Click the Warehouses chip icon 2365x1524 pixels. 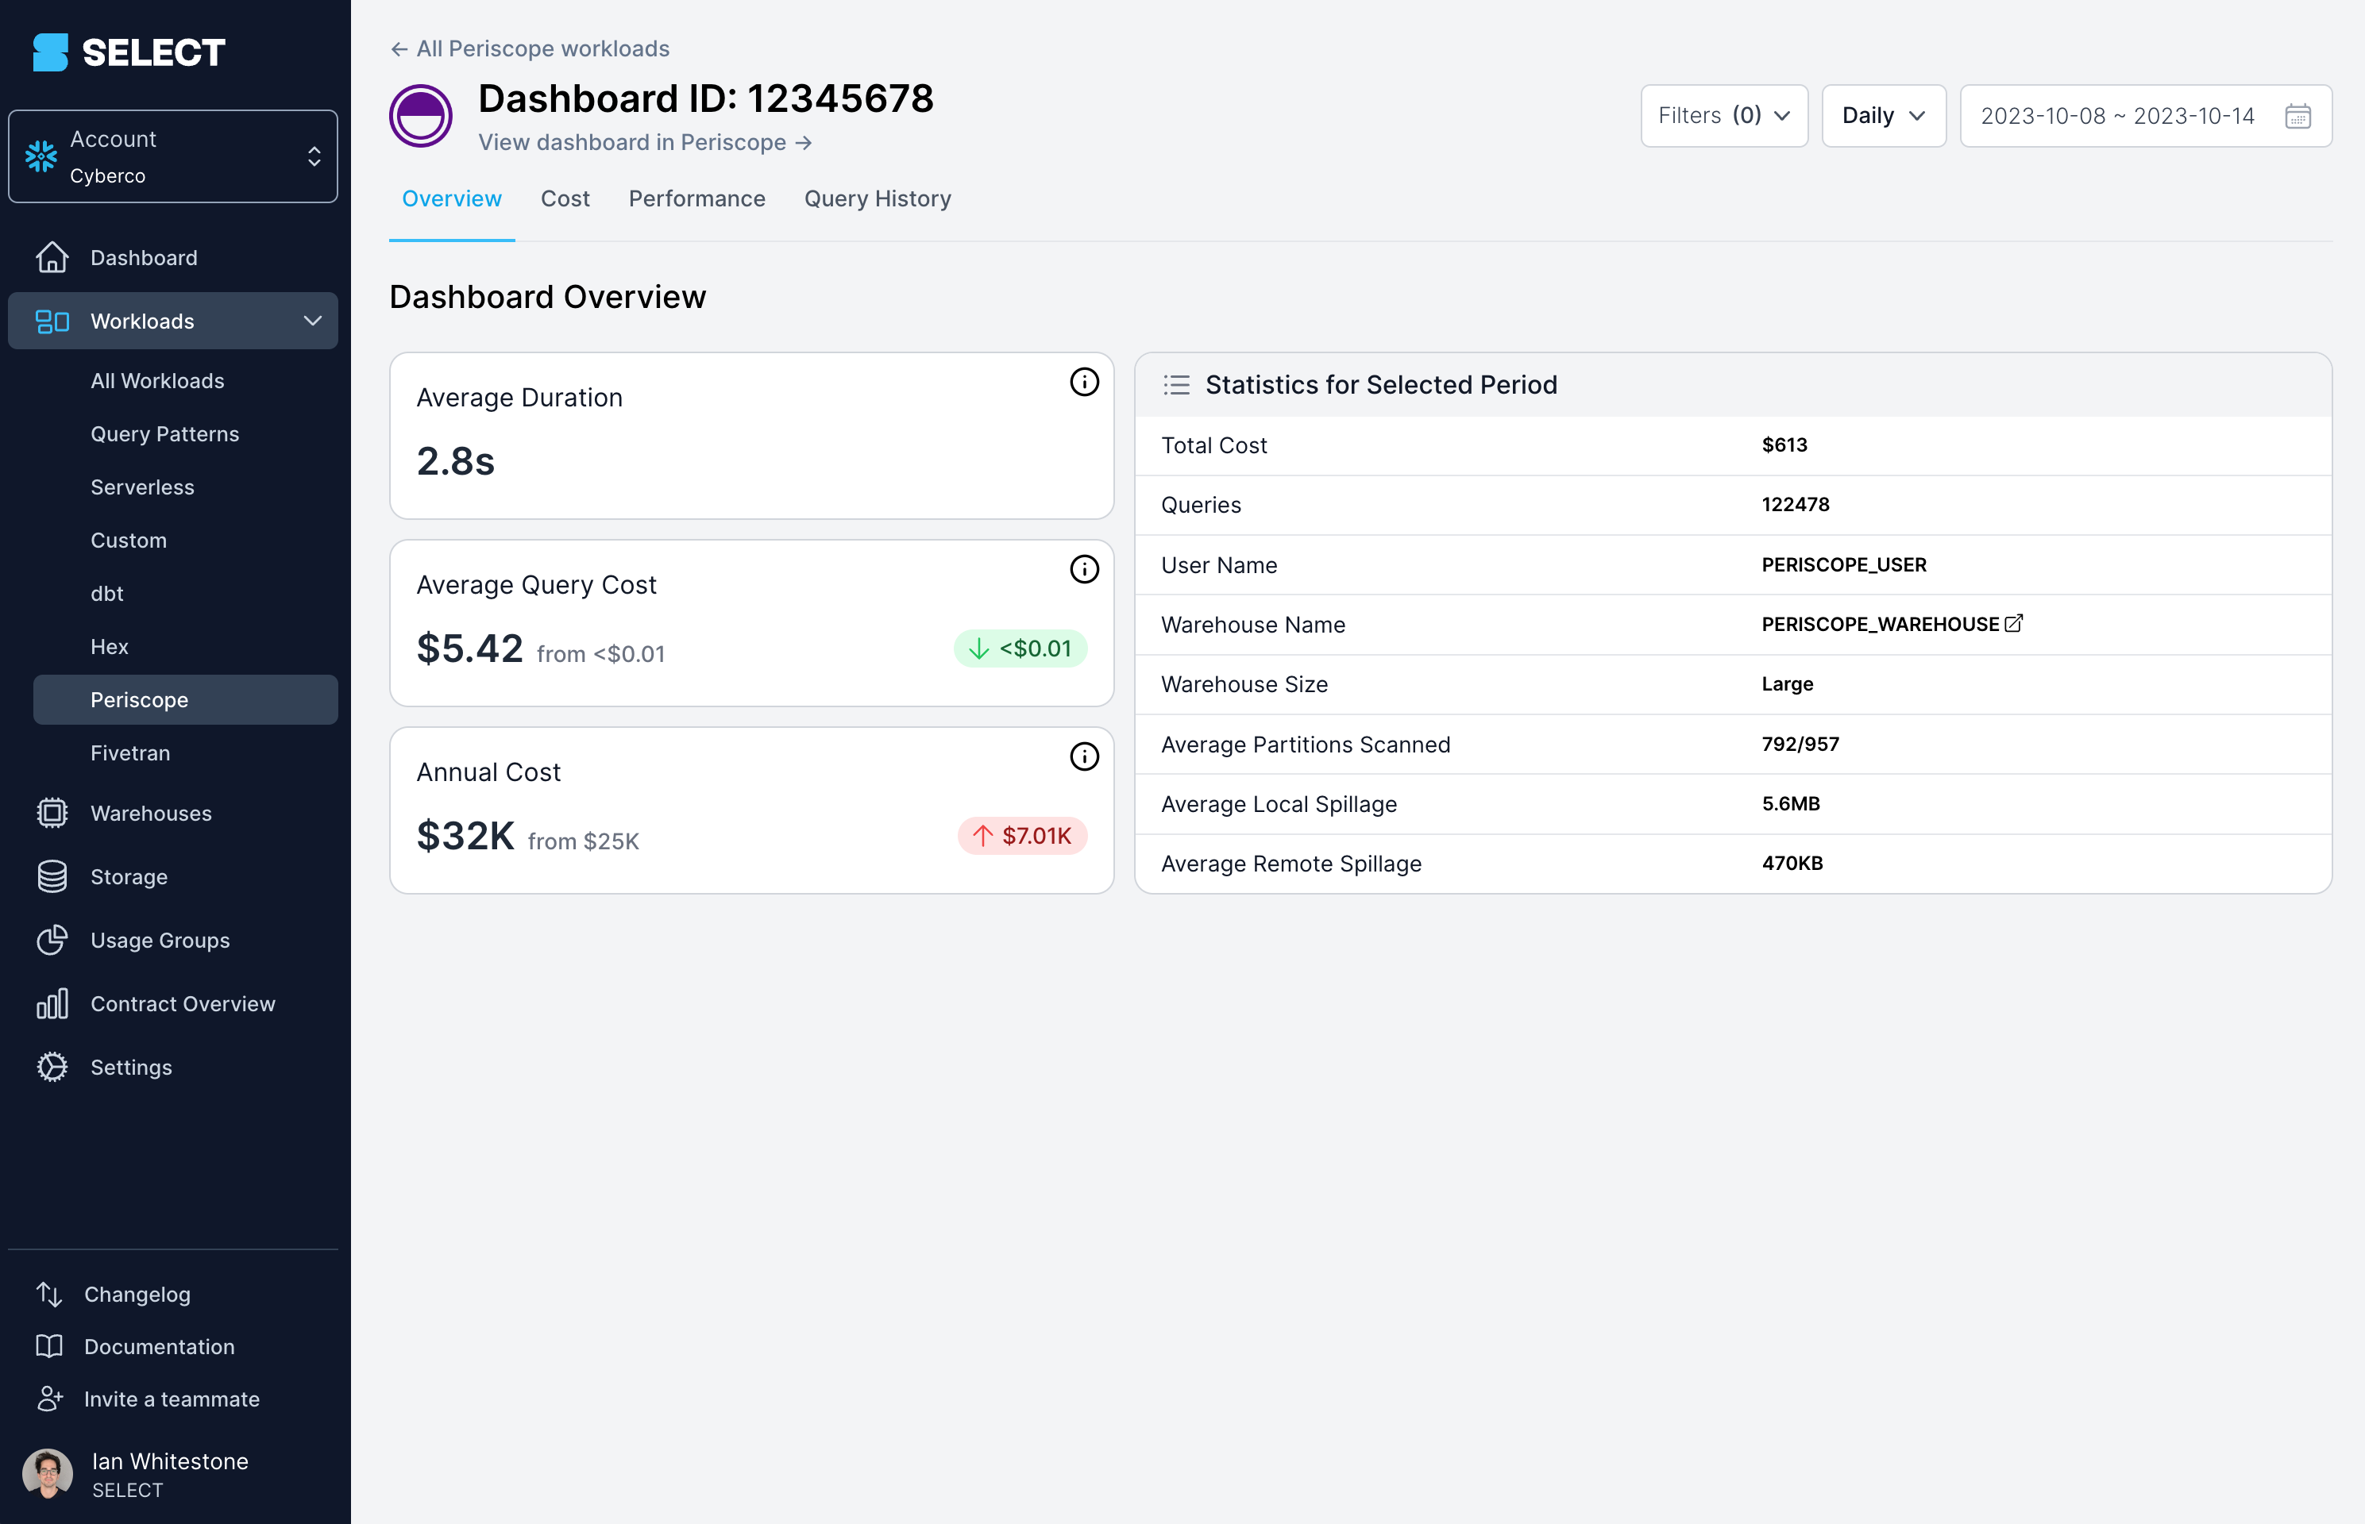(x=52, y=814)
